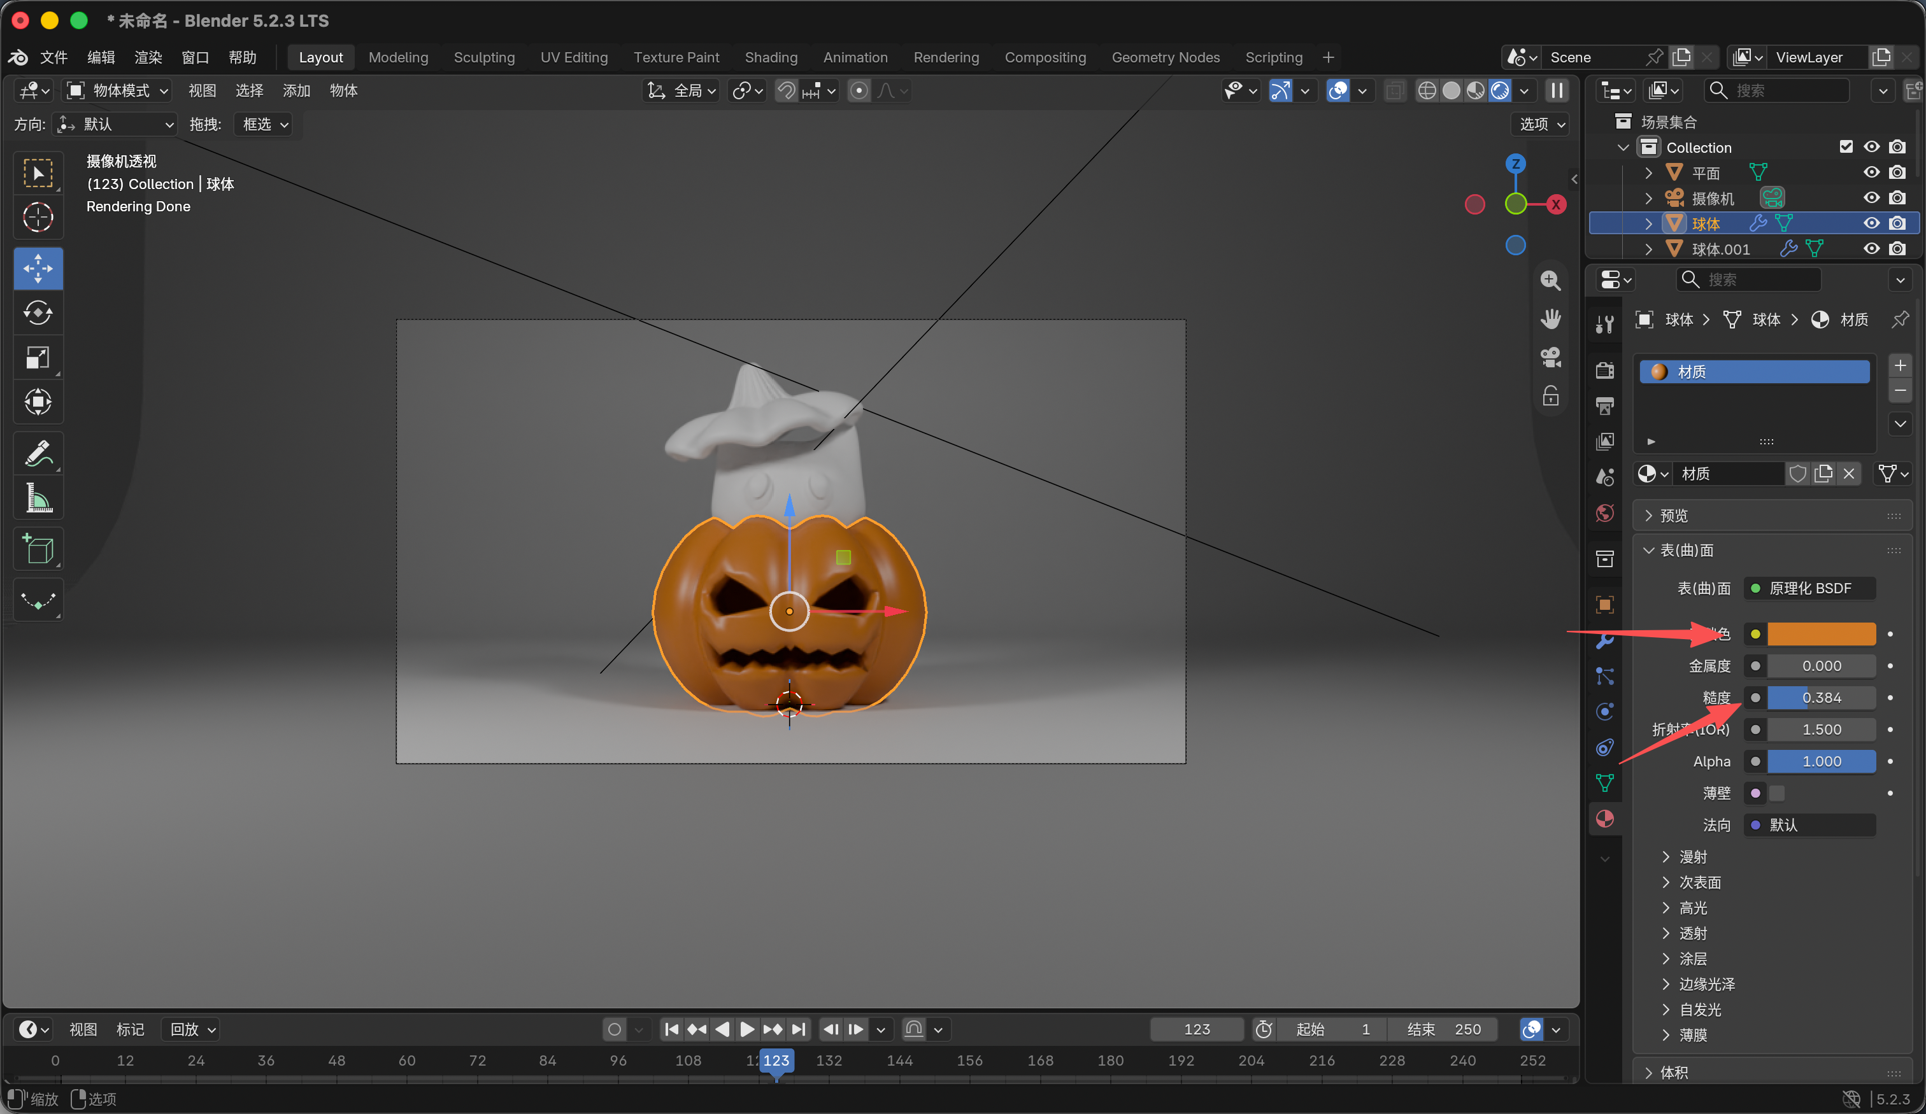Open the World properties tab icon
This screenshot has height=1114, width=1926.
(x=1604, y=512)
